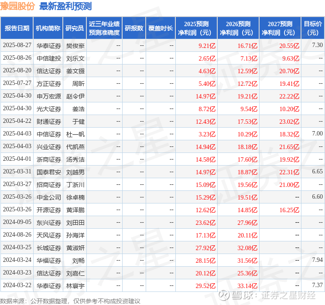Select 中信建投 institution cell
Image resolution: width=325 pixels, height=305 pixels.
[49, 58]
